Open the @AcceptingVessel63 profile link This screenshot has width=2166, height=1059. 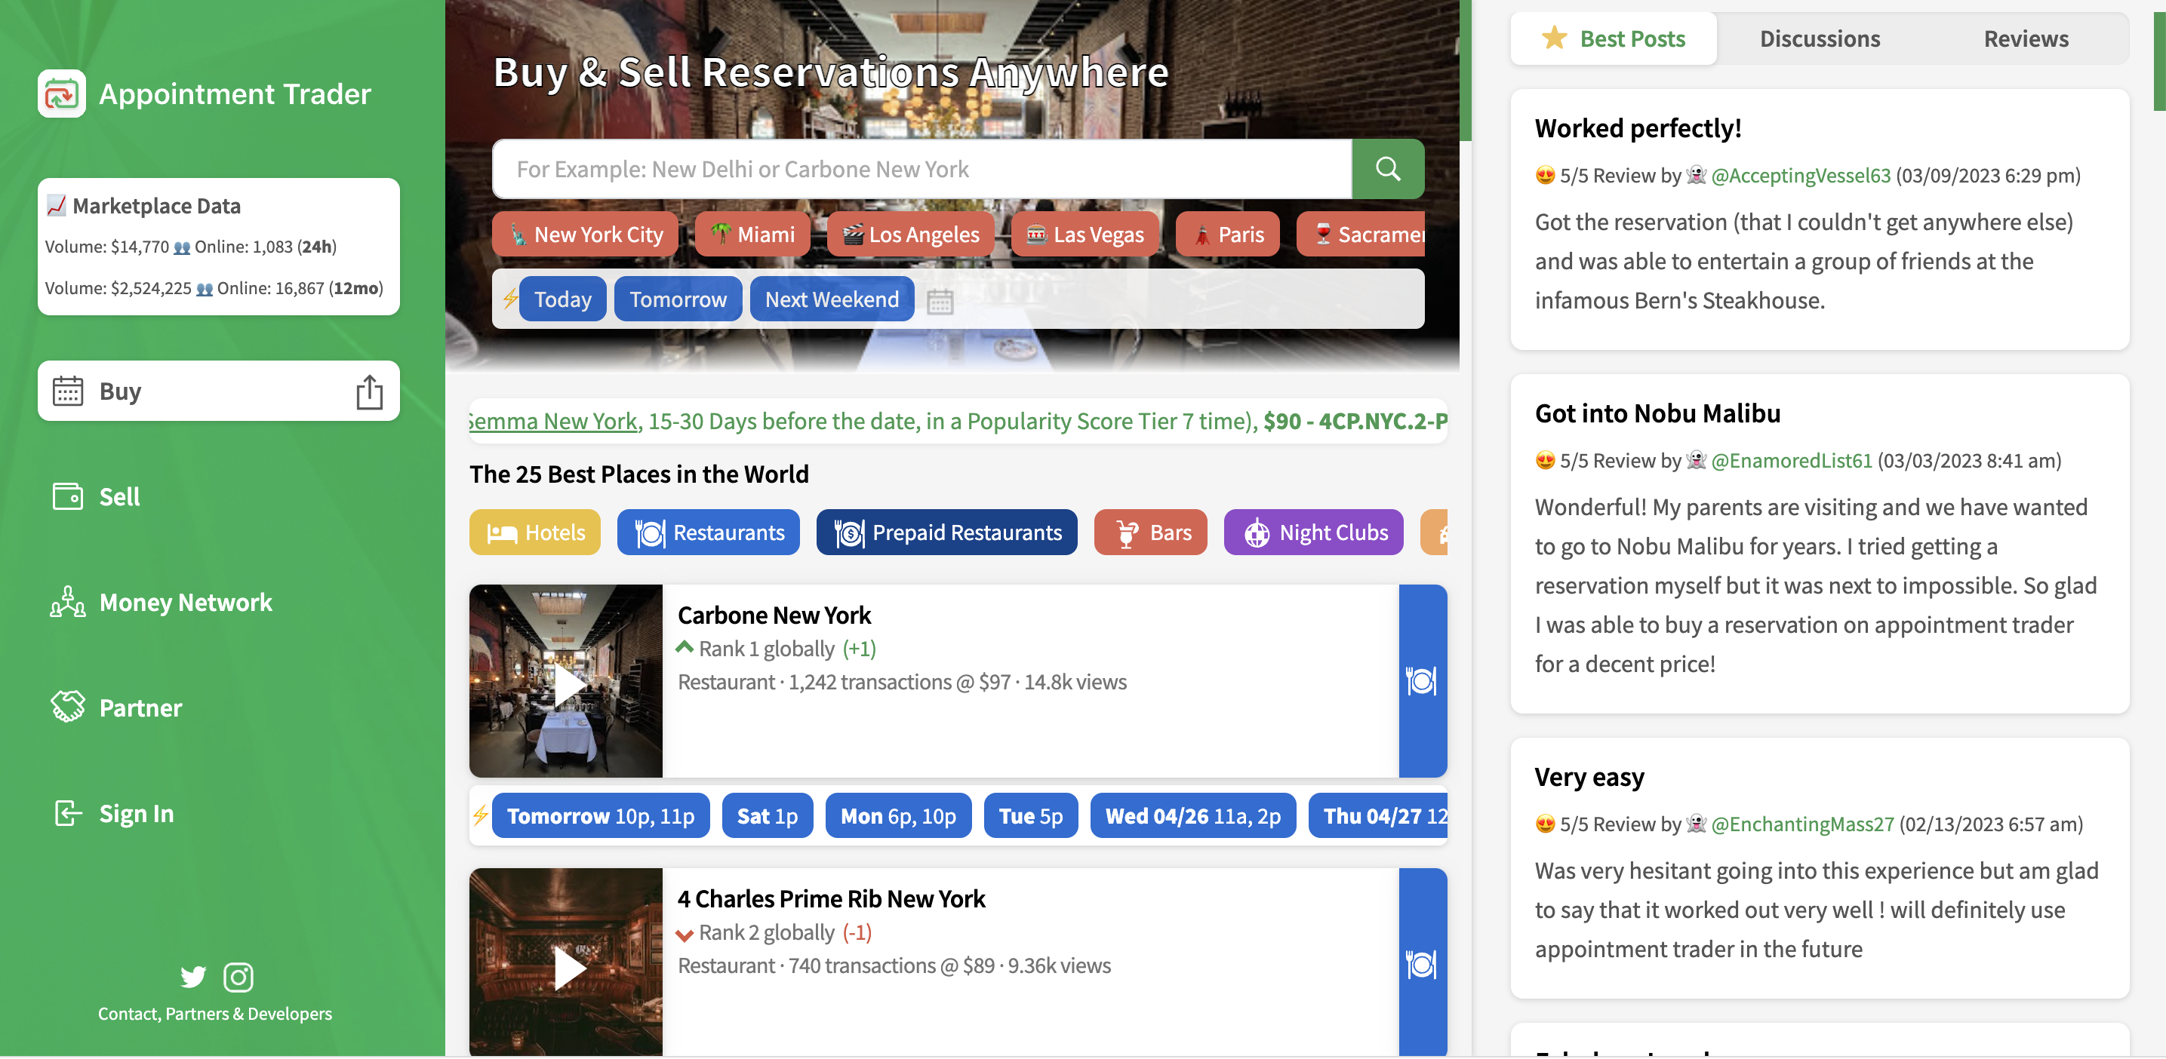pyautogui.click(x=1800, y=176)
